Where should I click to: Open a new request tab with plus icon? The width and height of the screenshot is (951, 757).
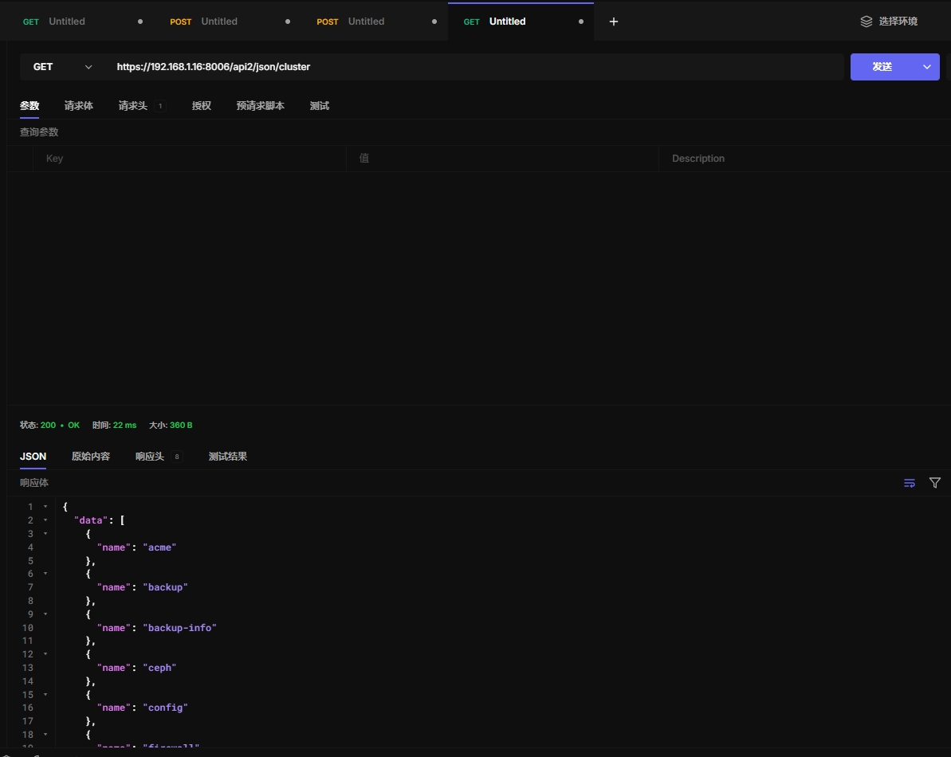pyautogui.click(x=613, y=22)
